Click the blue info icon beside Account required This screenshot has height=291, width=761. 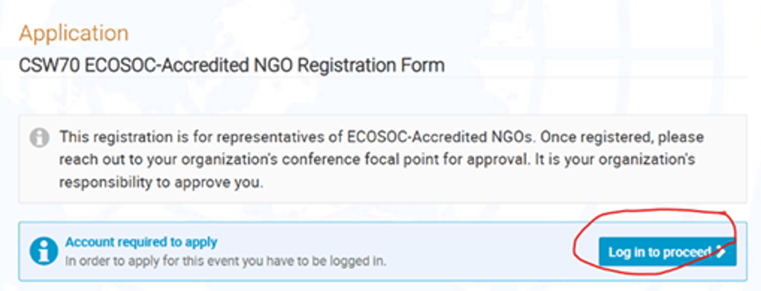[x=43, y=251]
